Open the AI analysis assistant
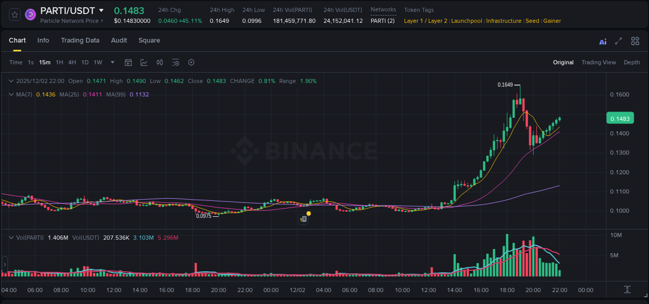Screen dimensions: 649x304 click(602, 40)
